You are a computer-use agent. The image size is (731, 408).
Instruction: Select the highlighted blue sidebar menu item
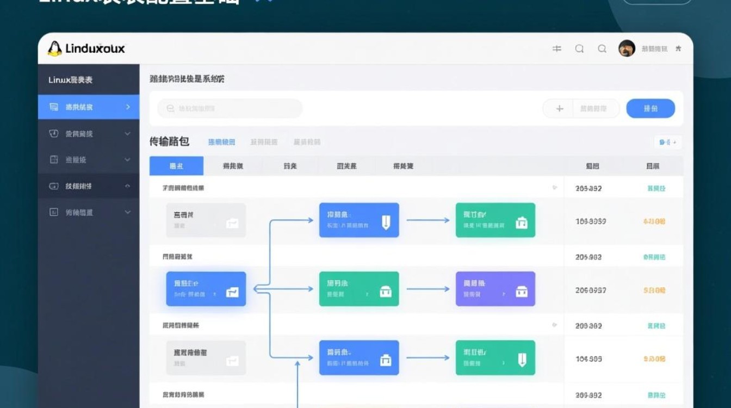pos(88,107)
